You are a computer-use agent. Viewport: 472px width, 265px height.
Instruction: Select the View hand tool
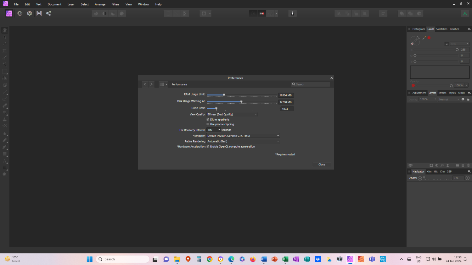click(4, 30)
